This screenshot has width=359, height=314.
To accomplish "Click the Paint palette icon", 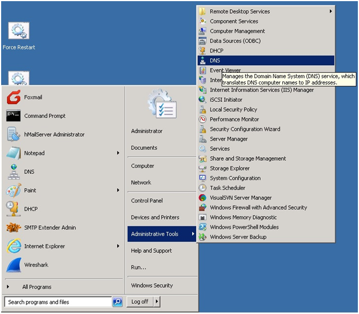I will (x=14, y=190).
